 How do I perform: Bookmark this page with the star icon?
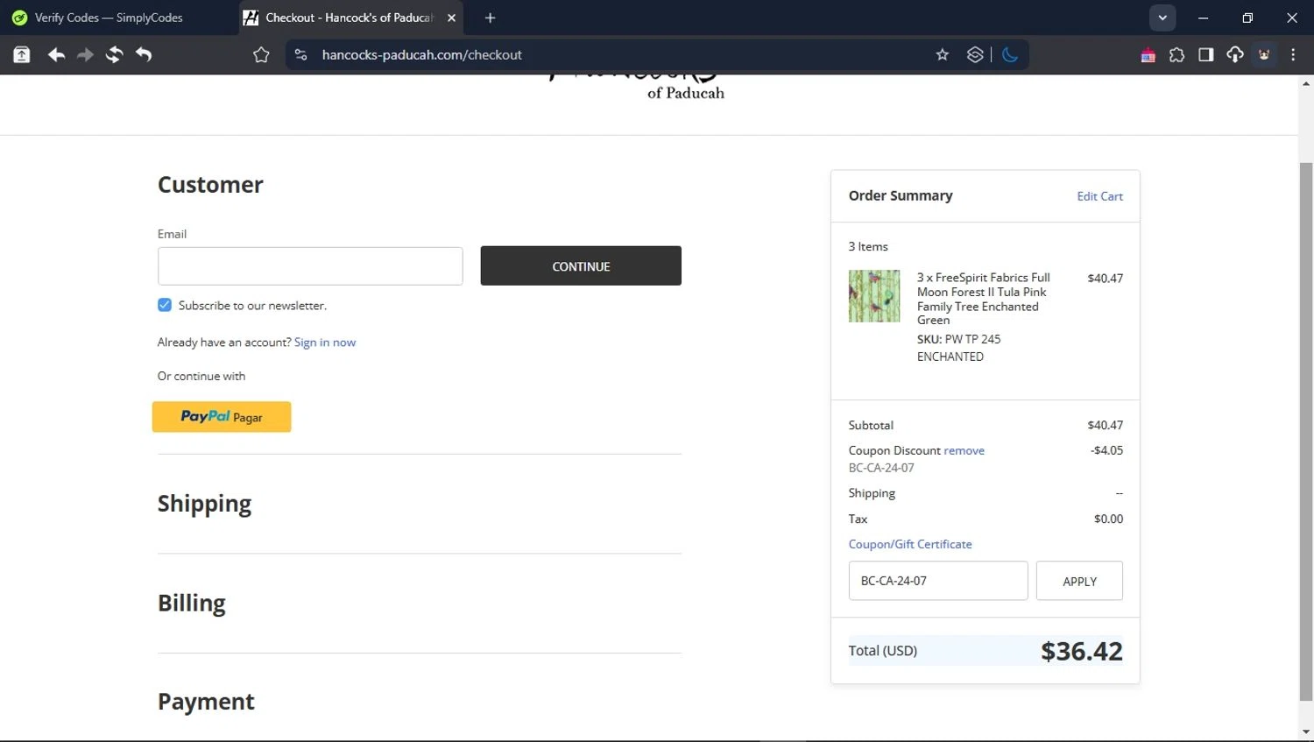pos(943,55)
